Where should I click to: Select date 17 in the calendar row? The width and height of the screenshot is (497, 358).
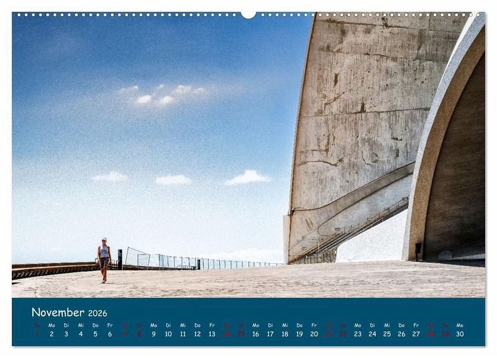point(270,334)
